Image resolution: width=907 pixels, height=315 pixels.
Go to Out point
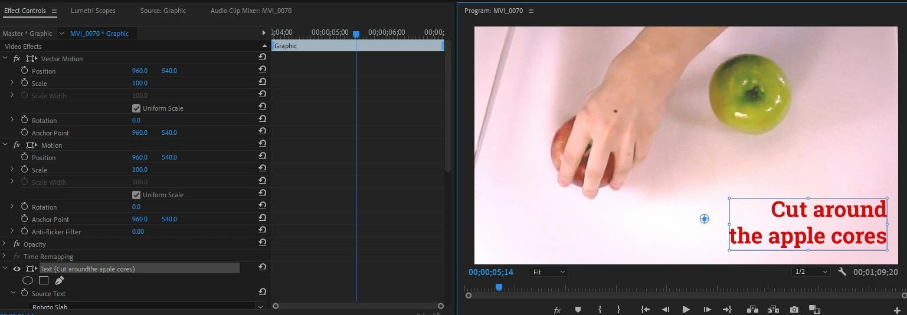click(727, 310)
